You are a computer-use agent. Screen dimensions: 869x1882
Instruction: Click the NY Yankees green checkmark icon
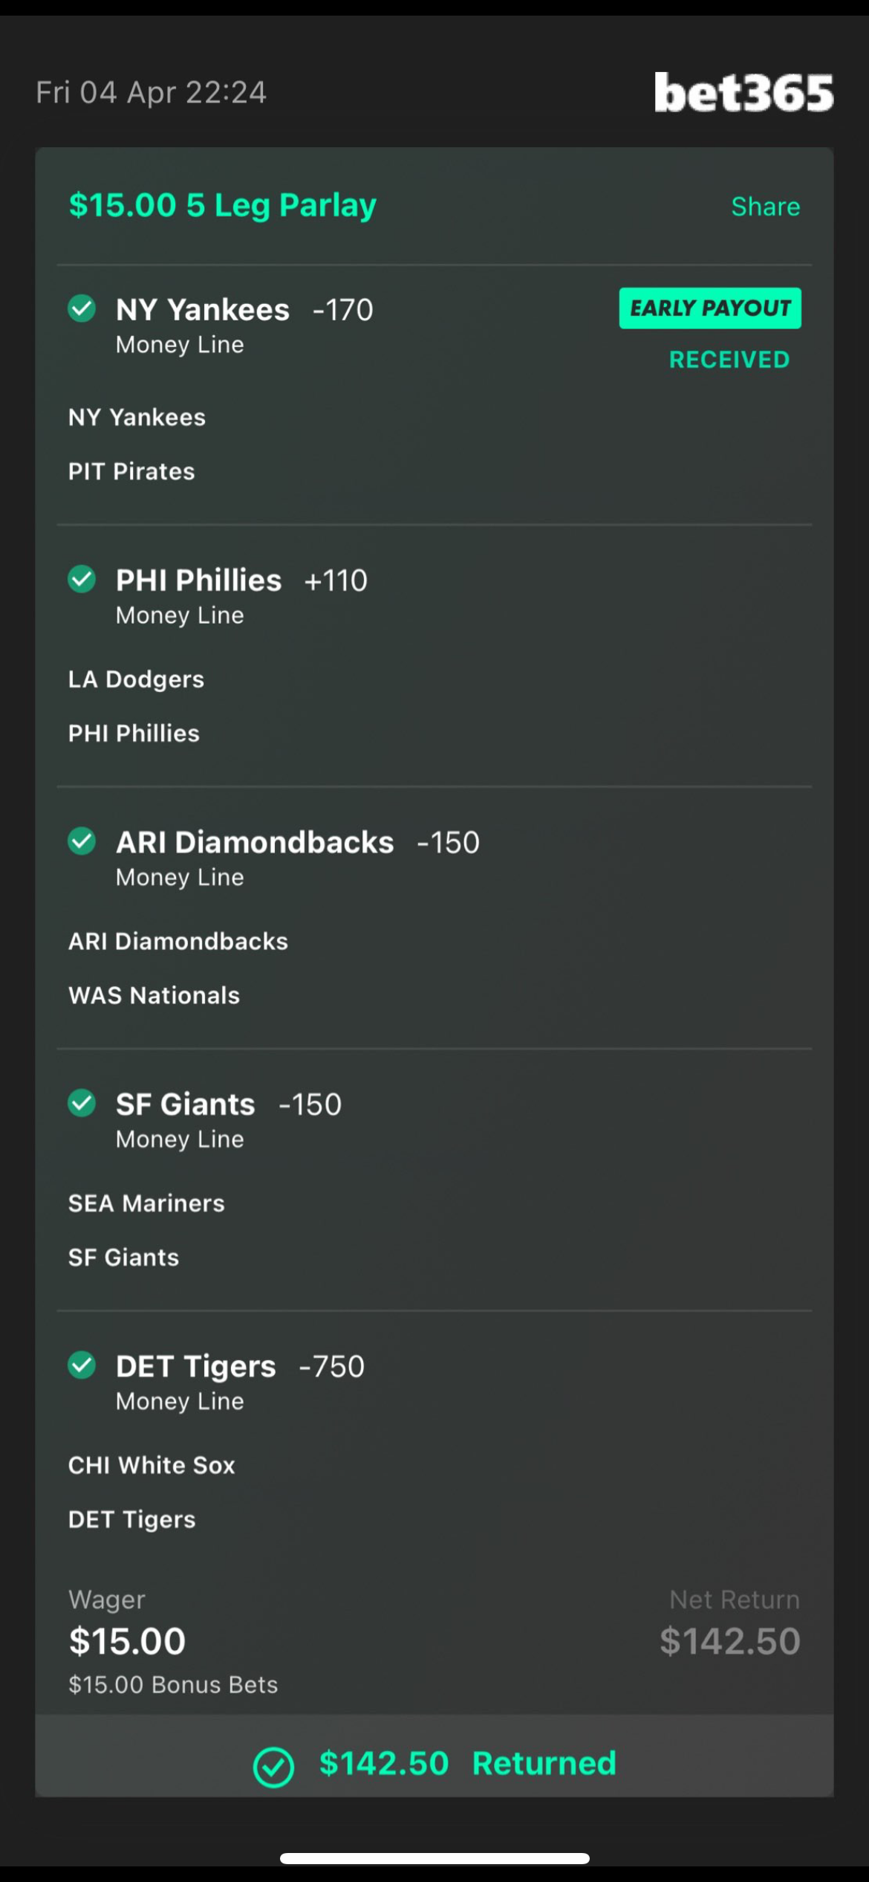click(x=82, y=308)
